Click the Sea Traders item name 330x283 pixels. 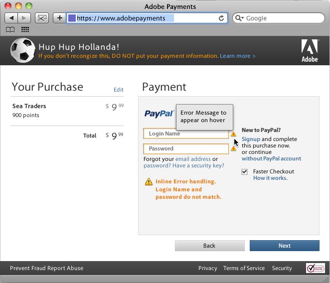(29, 106)
